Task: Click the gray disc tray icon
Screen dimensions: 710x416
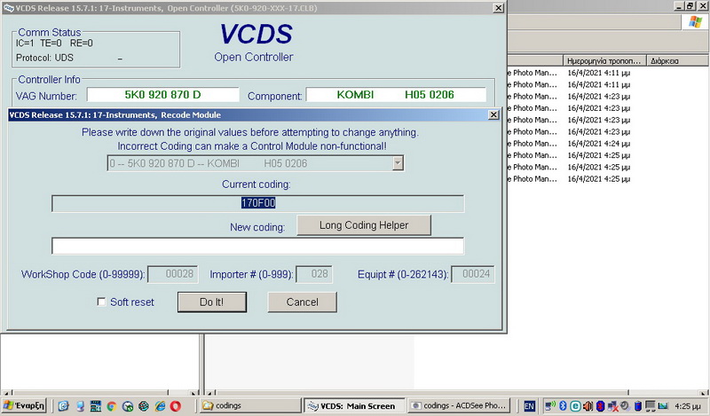Action: (625, 405)
